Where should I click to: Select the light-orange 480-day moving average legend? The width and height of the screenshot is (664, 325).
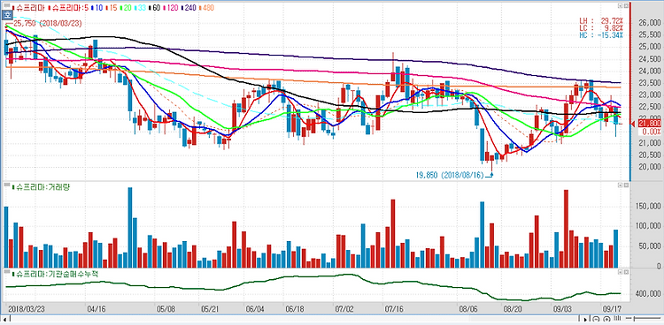[206, 8]
